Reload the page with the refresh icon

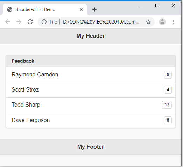click(x=30, y=22)
